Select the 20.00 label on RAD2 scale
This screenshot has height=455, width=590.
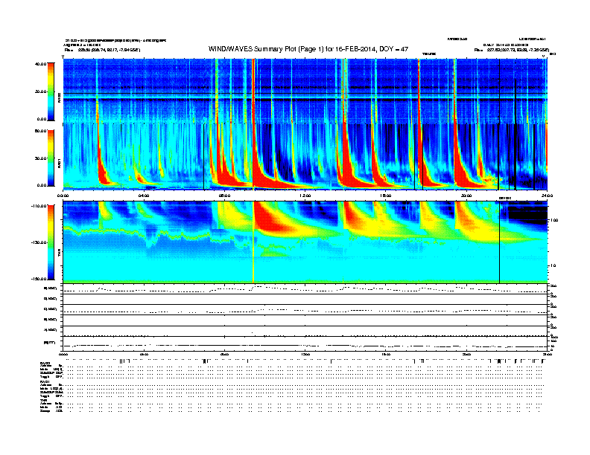pos(40,91)
